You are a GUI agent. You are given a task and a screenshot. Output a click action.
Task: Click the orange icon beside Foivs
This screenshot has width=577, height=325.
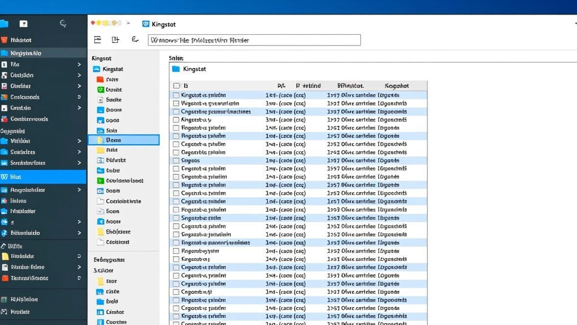(x=100, y=79)
